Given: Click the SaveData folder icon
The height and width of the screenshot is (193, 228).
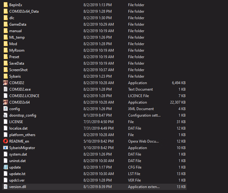Looking at the screenshot, I should click(6, 63).
